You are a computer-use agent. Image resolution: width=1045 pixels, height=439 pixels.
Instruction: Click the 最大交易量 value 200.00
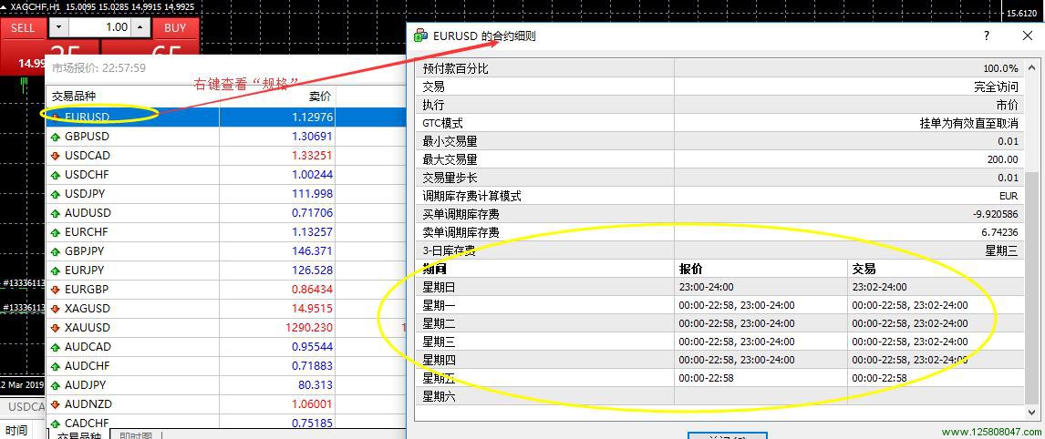(1002, 160)
